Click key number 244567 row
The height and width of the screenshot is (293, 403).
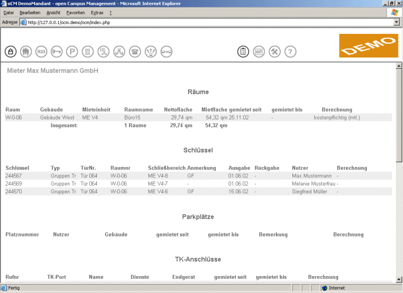pos(14,175)
